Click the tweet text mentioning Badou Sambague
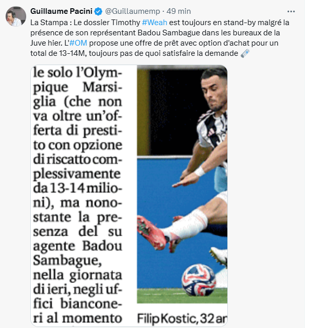 click(160, 38)
